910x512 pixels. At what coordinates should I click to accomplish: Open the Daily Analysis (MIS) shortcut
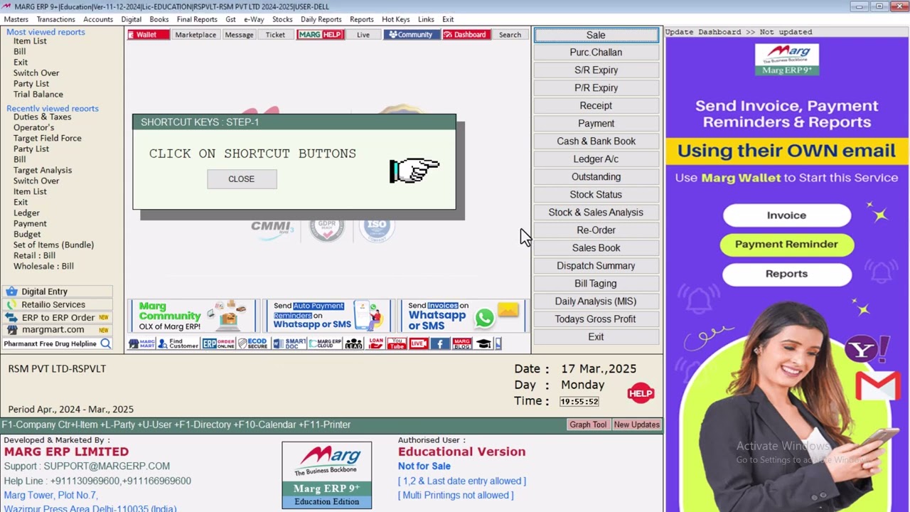click(596, 302)
